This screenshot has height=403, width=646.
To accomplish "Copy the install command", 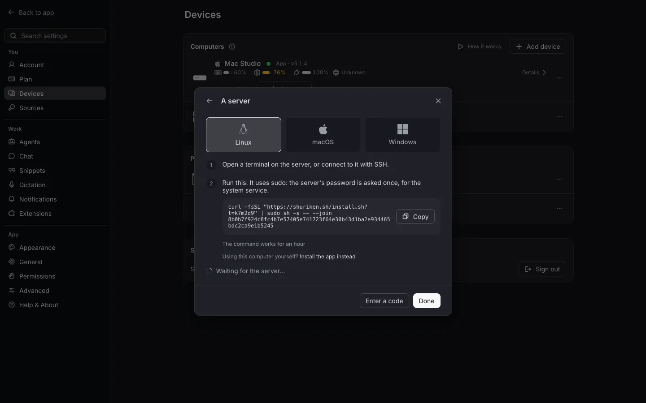I will (415, 217).
